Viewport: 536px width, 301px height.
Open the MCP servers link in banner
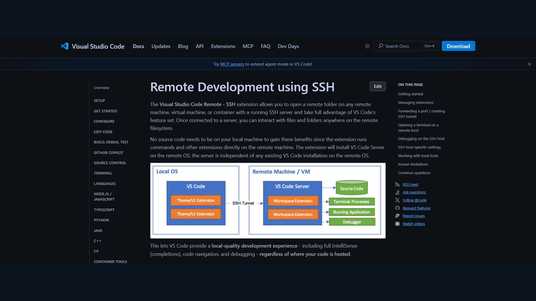click(232, 64)
